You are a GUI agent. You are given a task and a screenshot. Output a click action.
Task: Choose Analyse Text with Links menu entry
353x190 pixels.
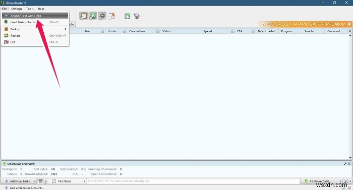[35, 16]
